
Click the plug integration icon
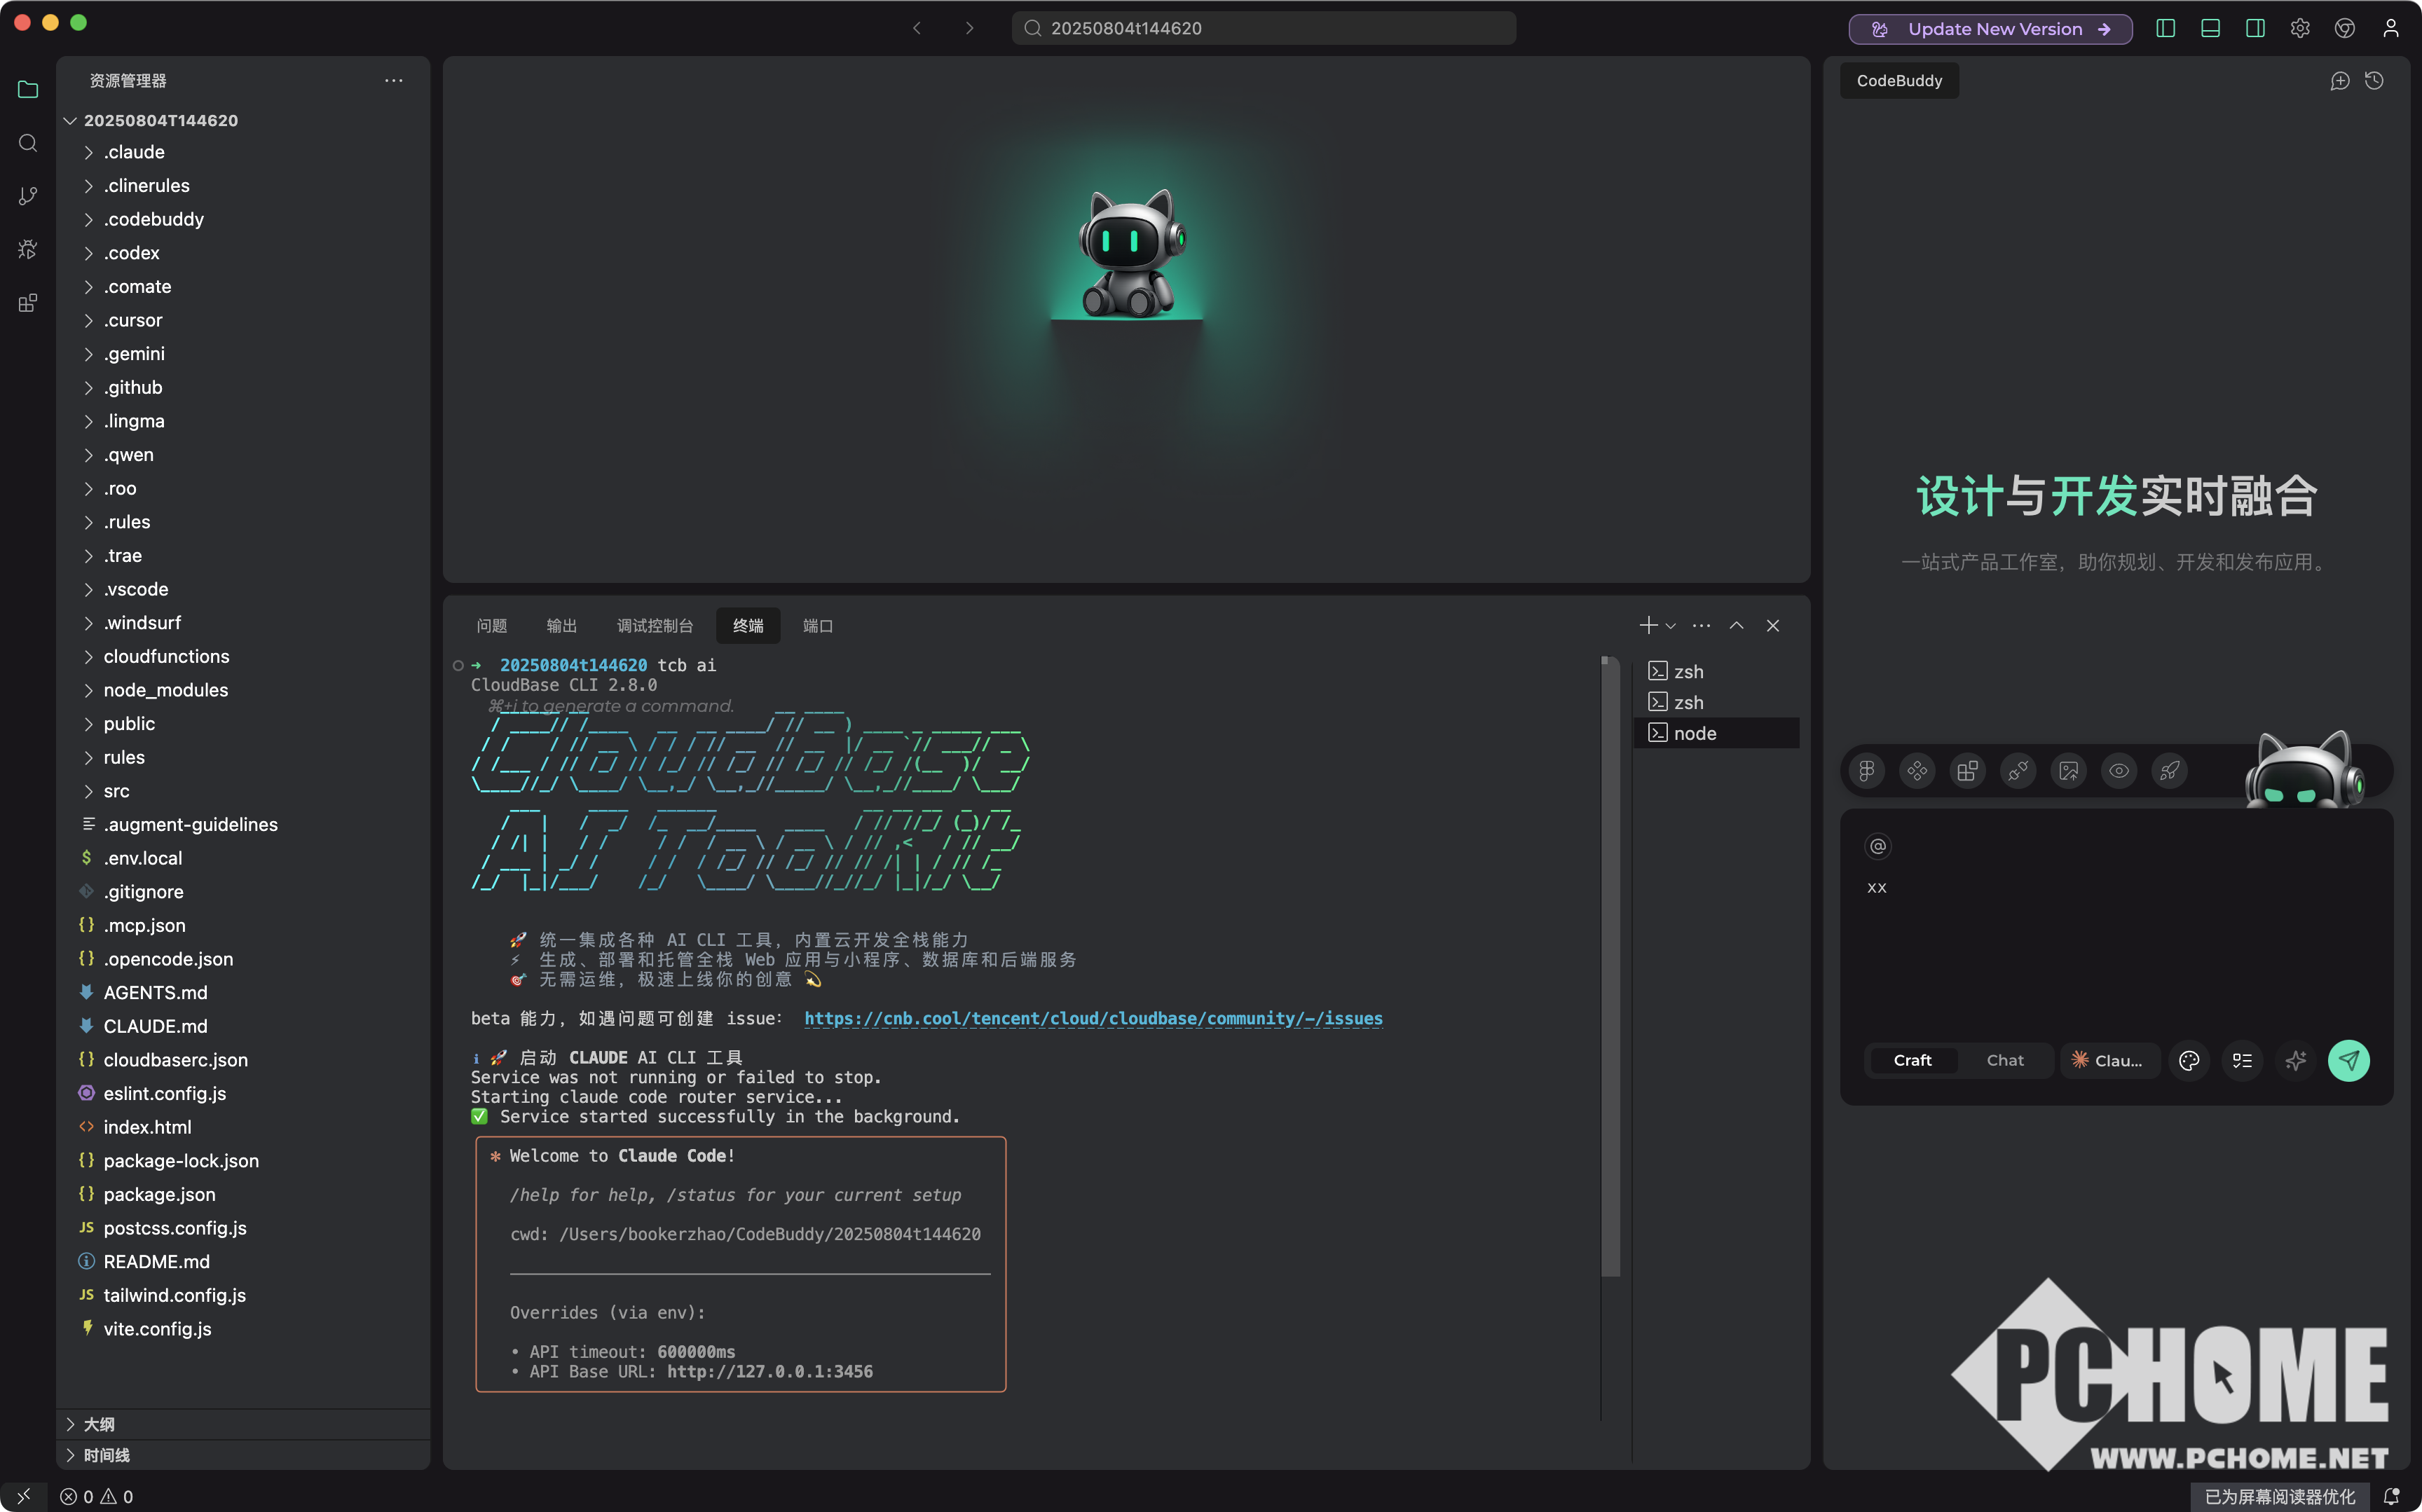click(2018, 771)
